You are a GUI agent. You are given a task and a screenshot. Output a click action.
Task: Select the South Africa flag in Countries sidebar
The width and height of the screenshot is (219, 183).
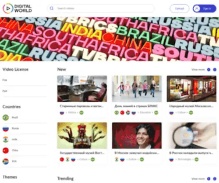(x=6, y=161)
